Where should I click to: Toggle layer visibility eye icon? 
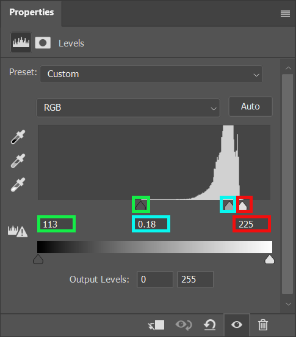click(x=237, y=325)
